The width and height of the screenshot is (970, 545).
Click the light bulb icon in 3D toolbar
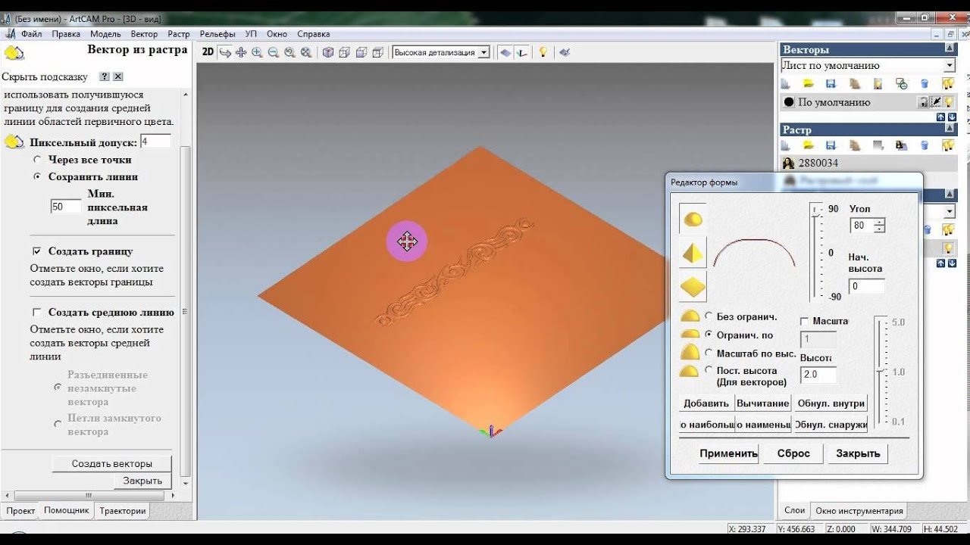pyautogui.click(x=543, y=52)
